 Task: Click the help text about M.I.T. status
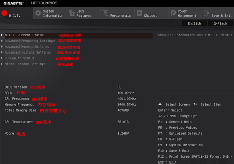195,35
